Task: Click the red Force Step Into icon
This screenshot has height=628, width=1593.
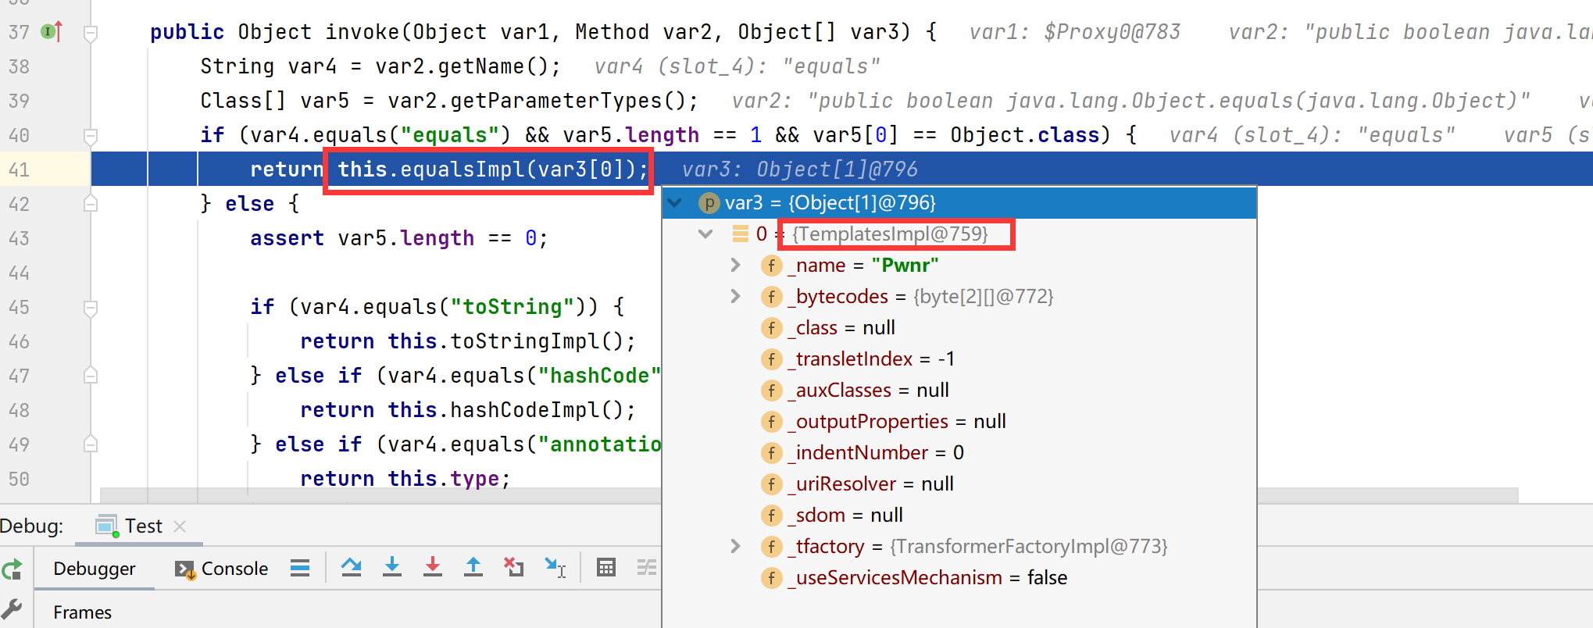Action: coord(433,568)
